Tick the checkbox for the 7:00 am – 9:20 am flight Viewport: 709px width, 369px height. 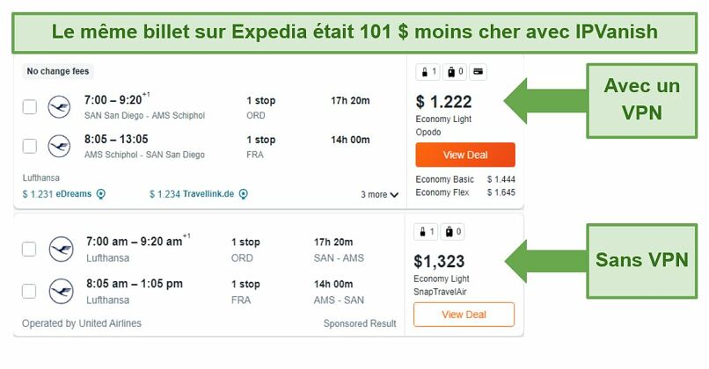pyautogui.click(x=29, y=249)
